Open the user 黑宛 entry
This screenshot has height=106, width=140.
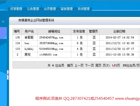[28, 54]
